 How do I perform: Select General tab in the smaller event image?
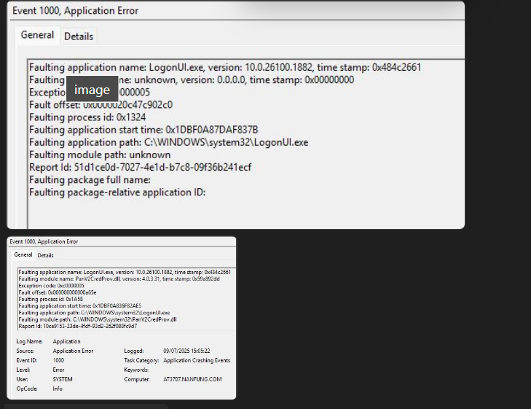(x=23, y=254)
